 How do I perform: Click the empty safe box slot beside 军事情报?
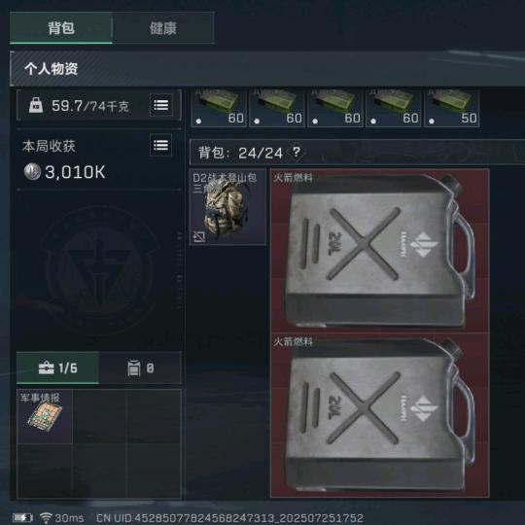pyautogui.click(x=99, y=416)
